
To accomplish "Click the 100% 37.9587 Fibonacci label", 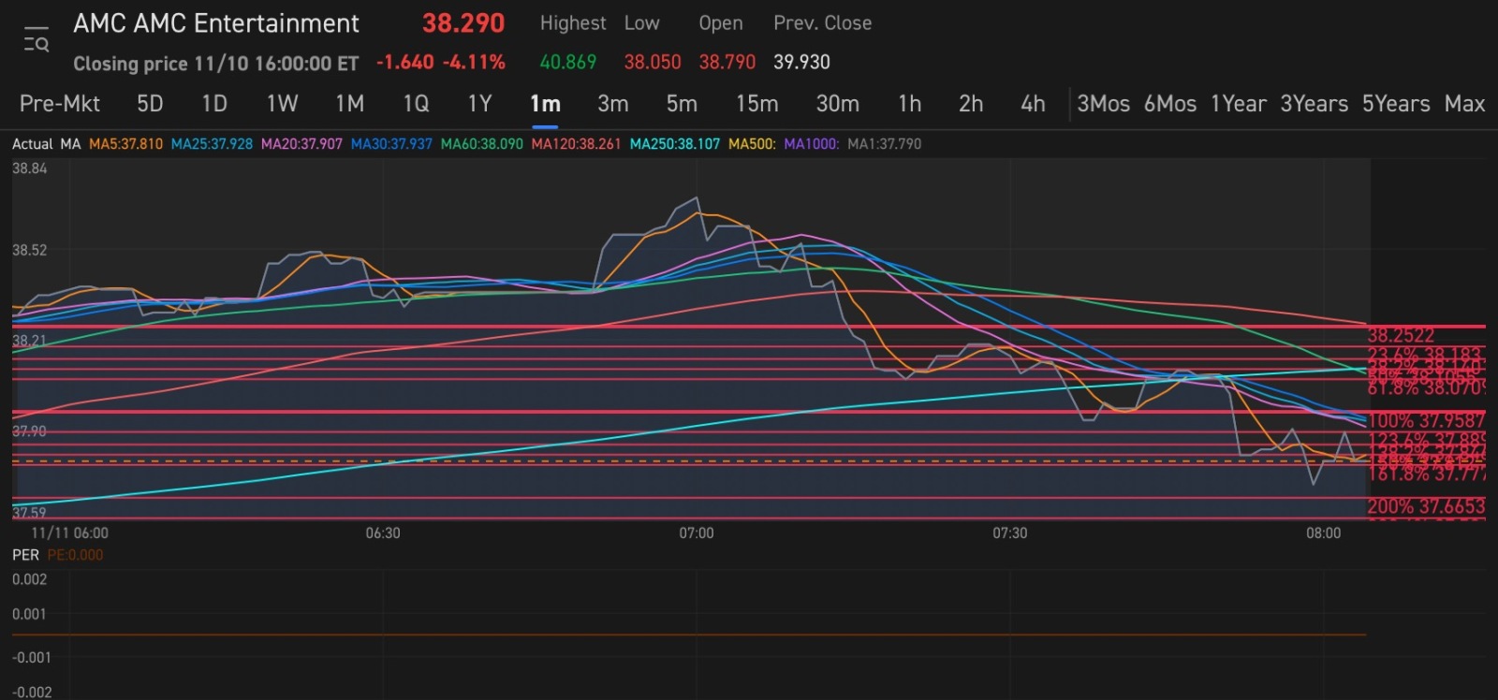I will coord(1427,420).
